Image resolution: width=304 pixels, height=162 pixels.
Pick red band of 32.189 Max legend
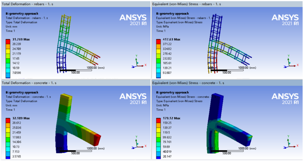point(8,121)
